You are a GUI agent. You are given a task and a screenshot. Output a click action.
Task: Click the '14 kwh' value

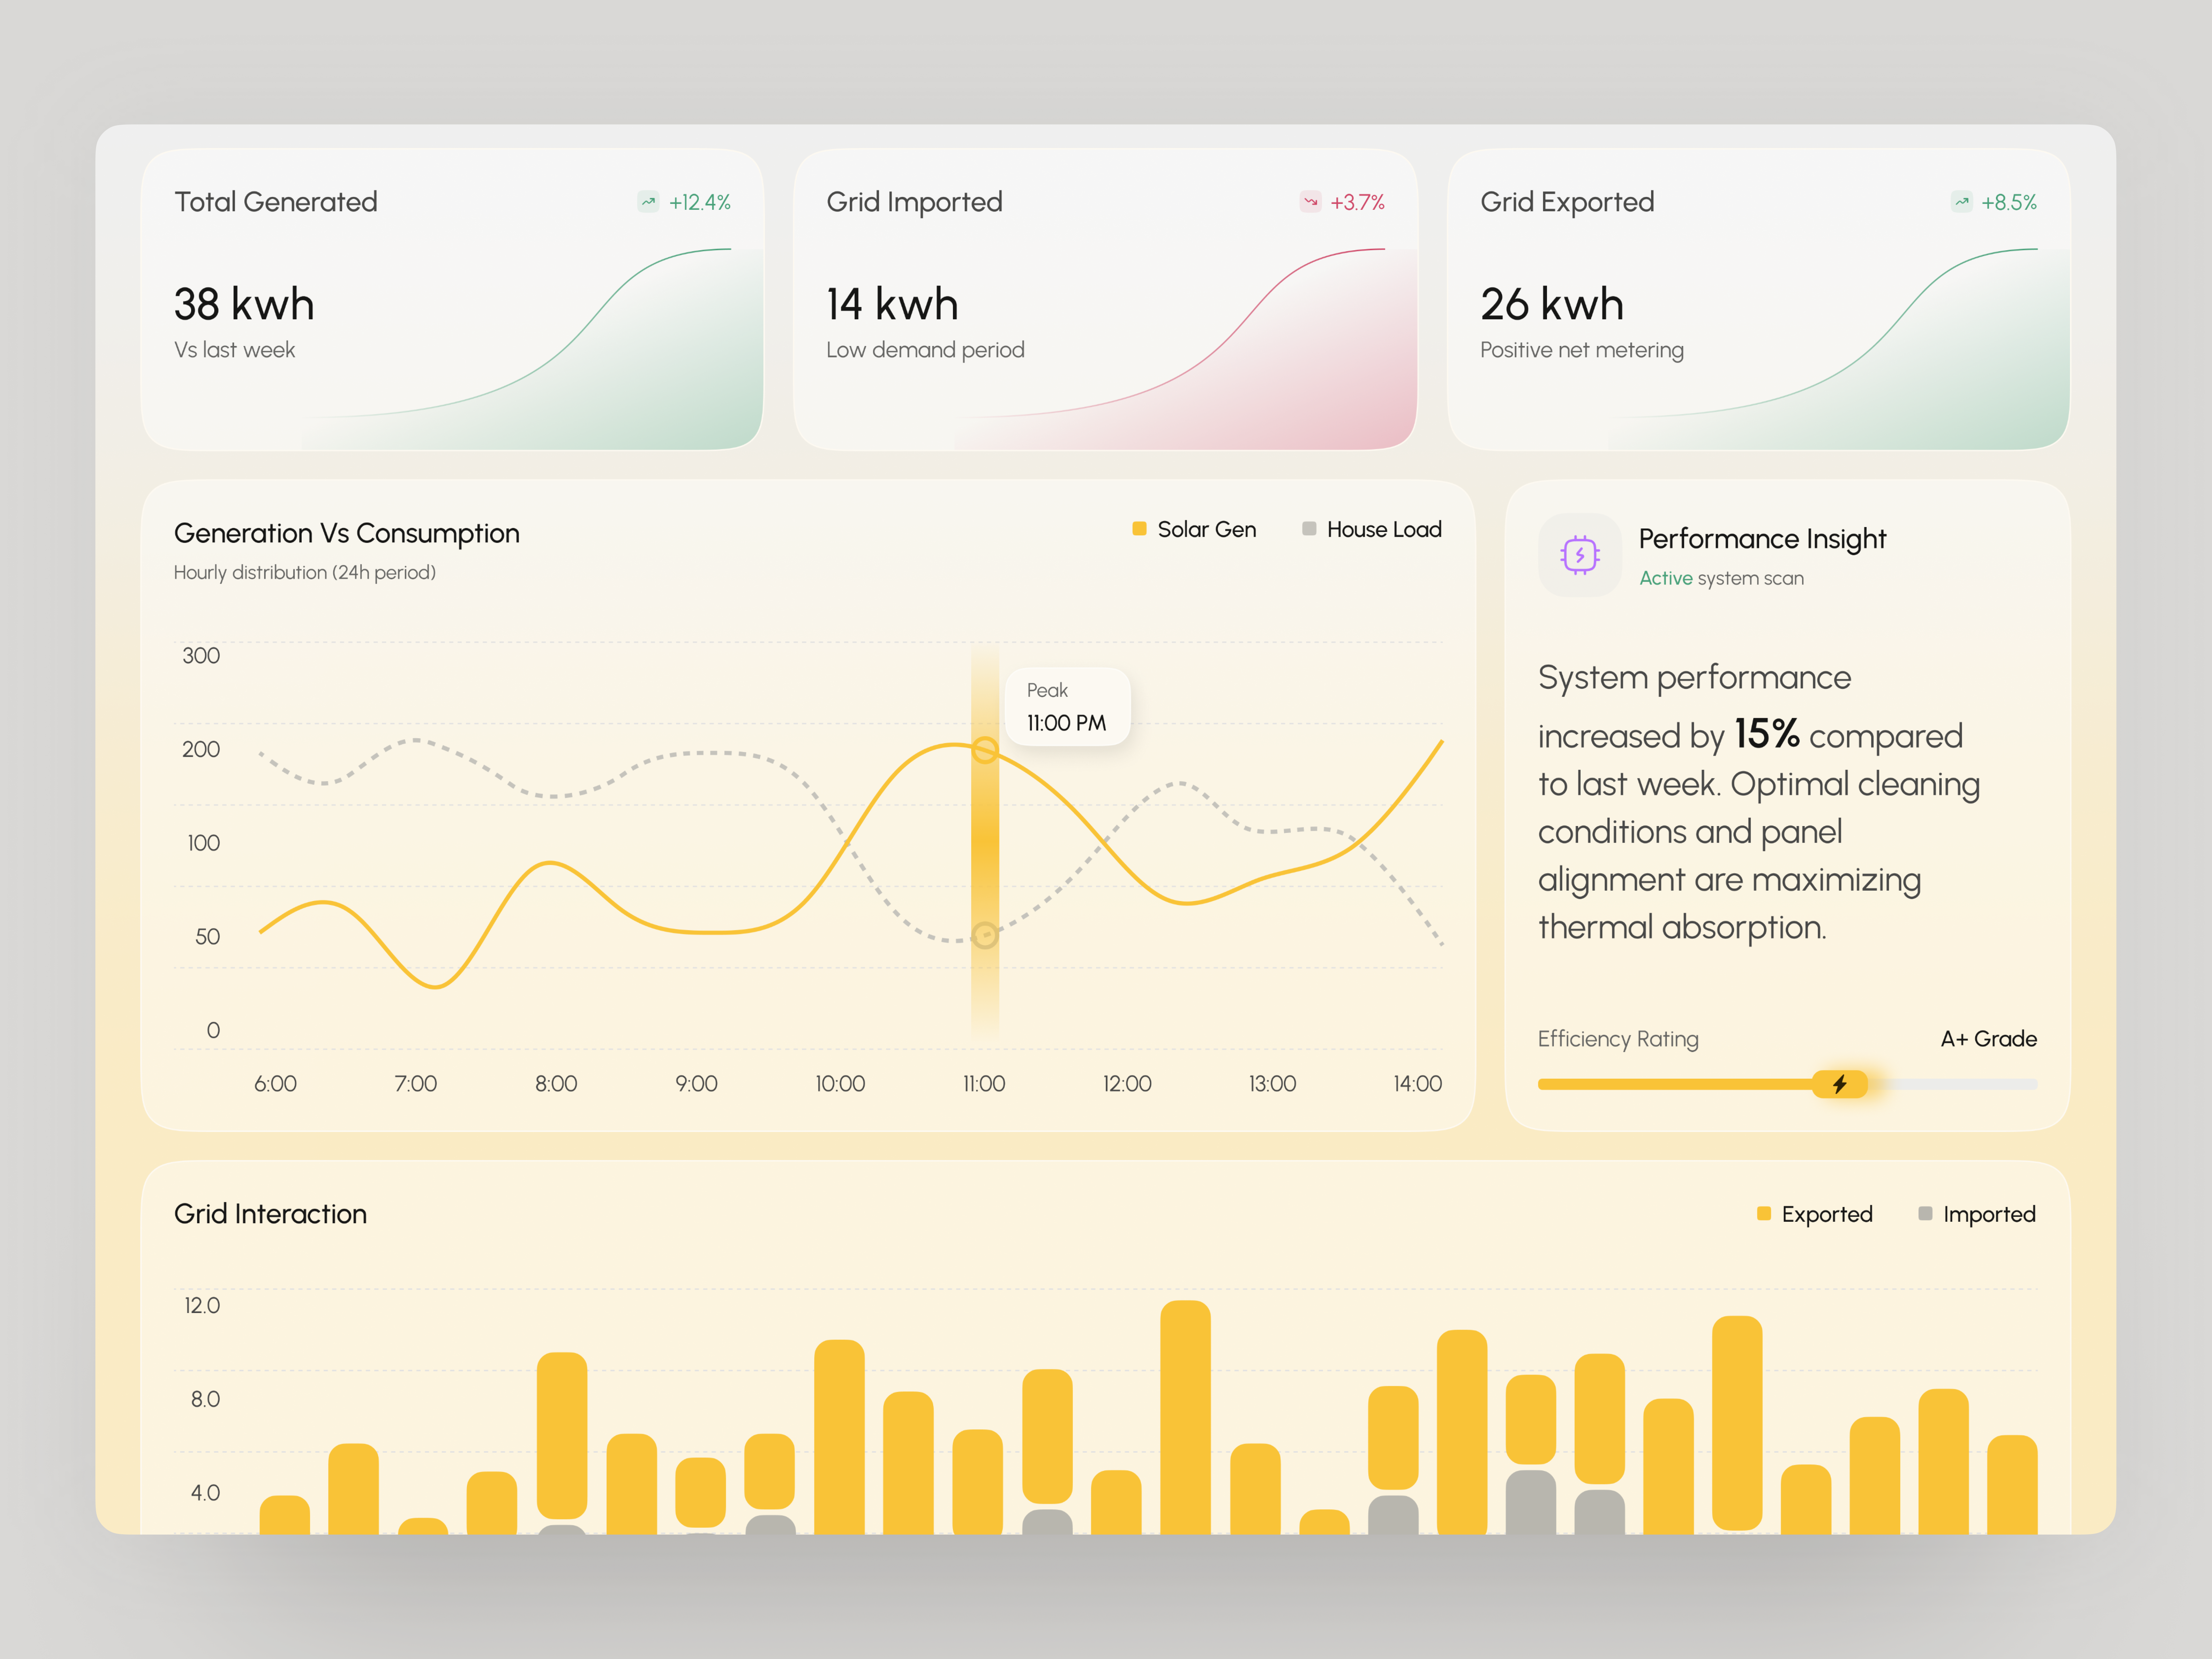point(892,304)
